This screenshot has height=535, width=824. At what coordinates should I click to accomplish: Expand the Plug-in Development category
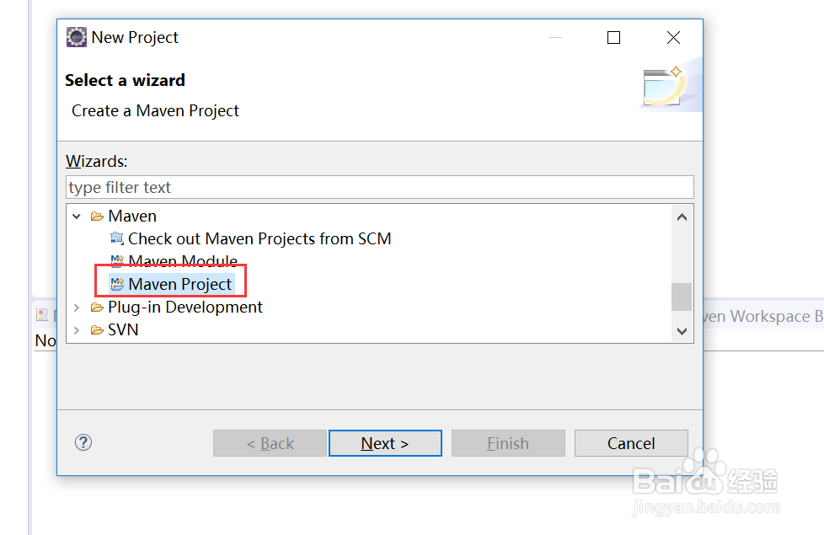pos(77,308)
